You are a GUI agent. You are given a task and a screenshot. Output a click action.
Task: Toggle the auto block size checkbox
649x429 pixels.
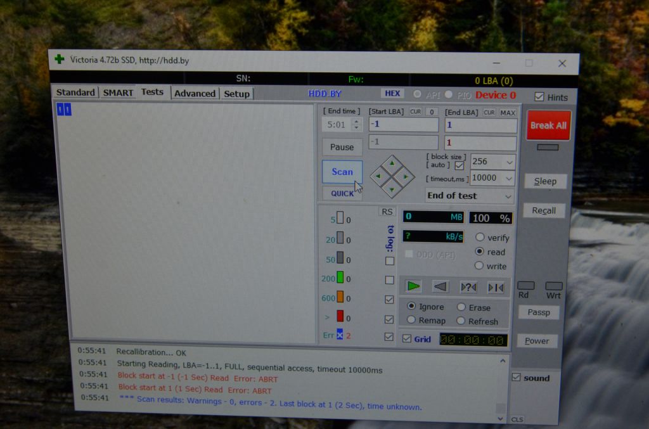pos(459,165)
